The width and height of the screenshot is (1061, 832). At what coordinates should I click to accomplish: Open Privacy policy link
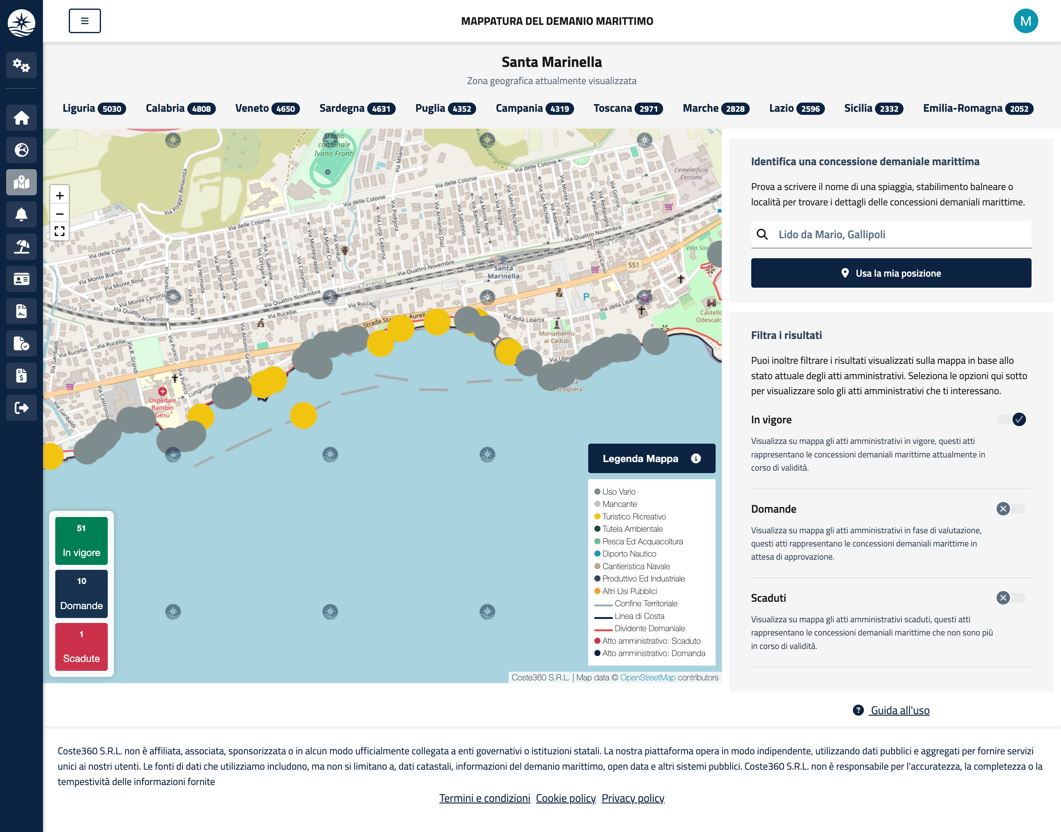(x=632, y=798)
